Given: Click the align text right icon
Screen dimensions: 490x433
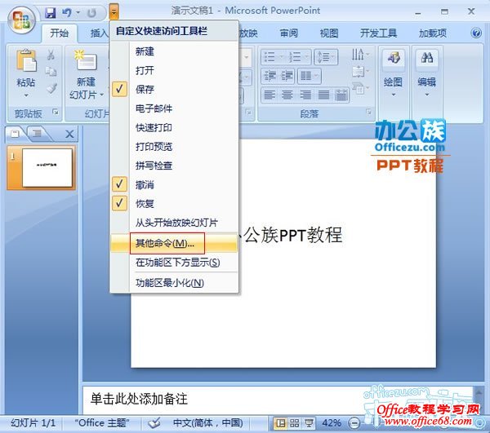Looking at the screenshot, I should point(305,95).
